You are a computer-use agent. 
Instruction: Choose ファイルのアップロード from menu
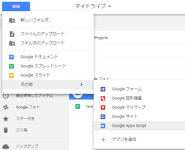tap(48, 34)
